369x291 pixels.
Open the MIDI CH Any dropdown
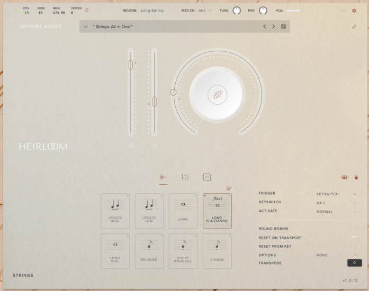pyautogui.click(x=205, y=11)
